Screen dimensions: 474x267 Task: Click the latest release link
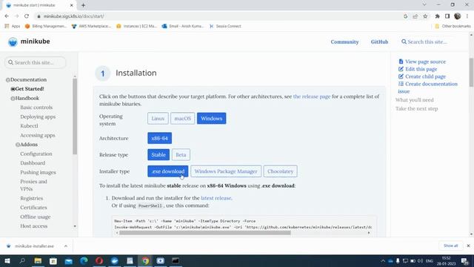[x=216, y=198]
